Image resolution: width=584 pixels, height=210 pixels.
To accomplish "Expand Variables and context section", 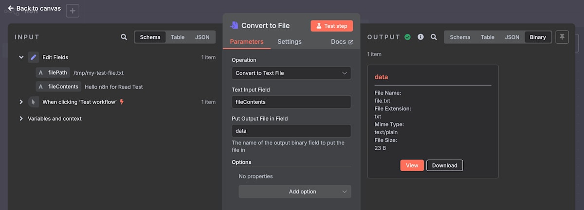I will [21, 119].
